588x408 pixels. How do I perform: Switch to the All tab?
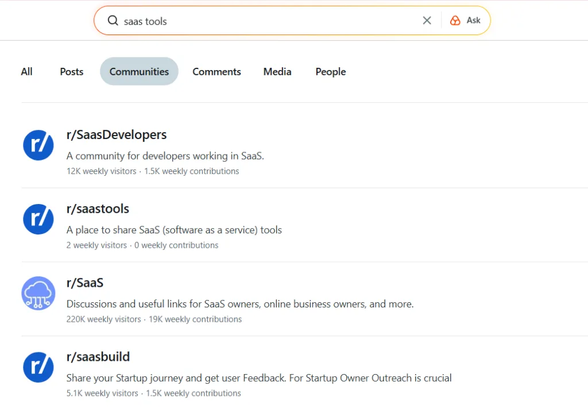pyautogui.click(x=26, y=72)
